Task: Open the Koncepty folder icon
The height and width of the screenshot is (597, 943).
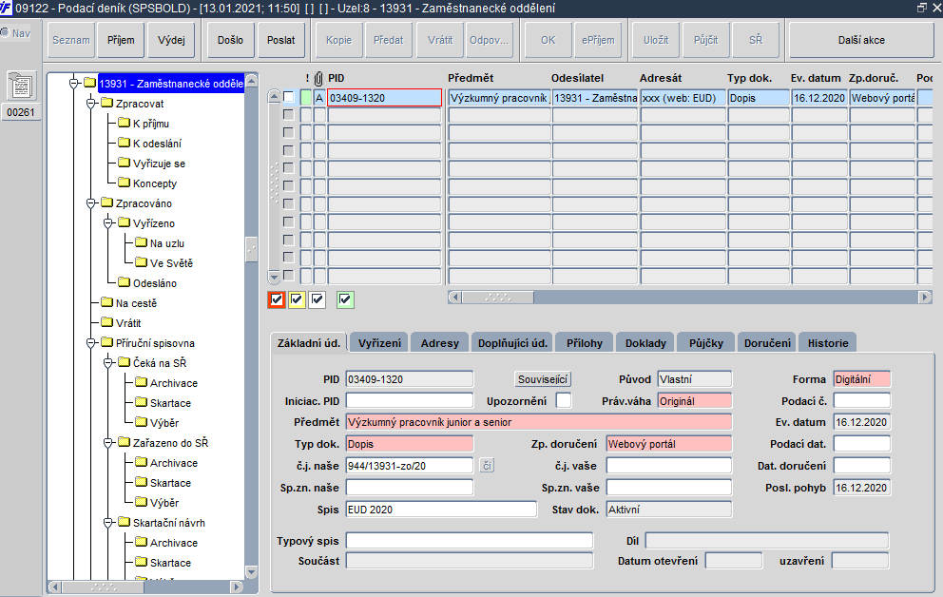Action: 125,183
